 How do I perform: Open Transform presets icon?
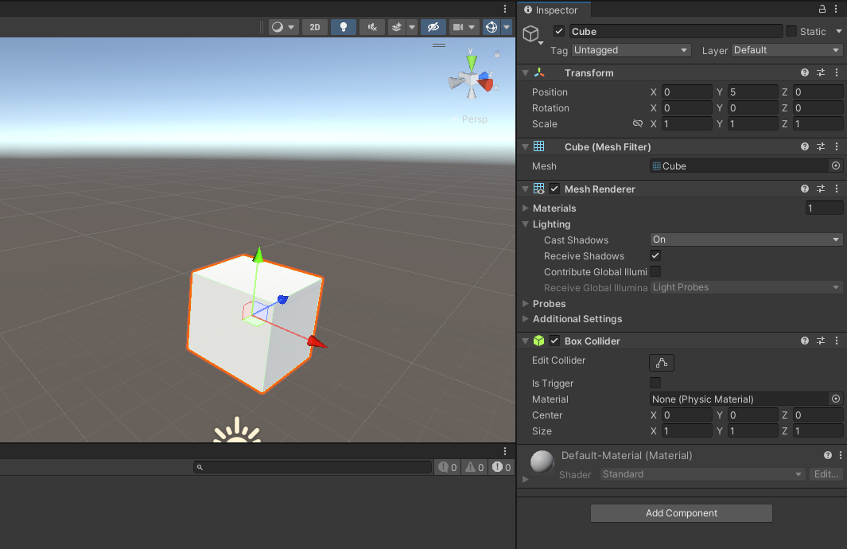click(821, 72)
